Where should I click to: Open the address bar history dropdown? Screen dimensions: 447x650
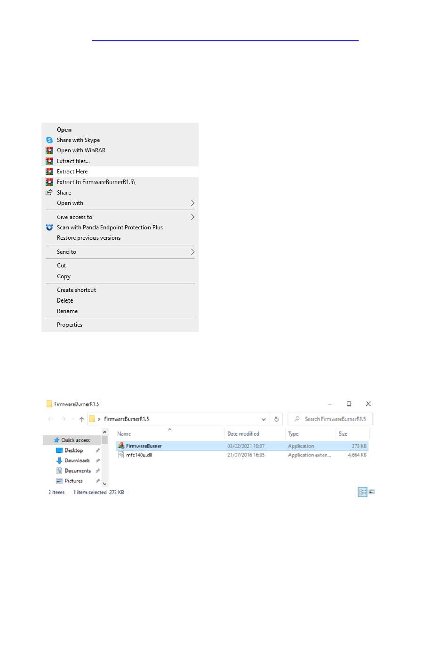(263, 419)
